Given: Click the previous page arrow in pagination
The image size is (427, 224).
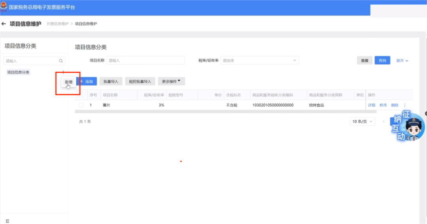Looking at the screenshot, I should 384,121.
